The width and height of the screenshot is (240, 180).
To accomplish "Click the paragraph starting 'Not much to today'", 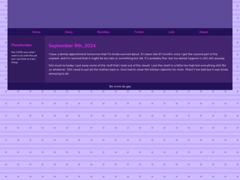I will pyautogui.click(x=138, y=69).
